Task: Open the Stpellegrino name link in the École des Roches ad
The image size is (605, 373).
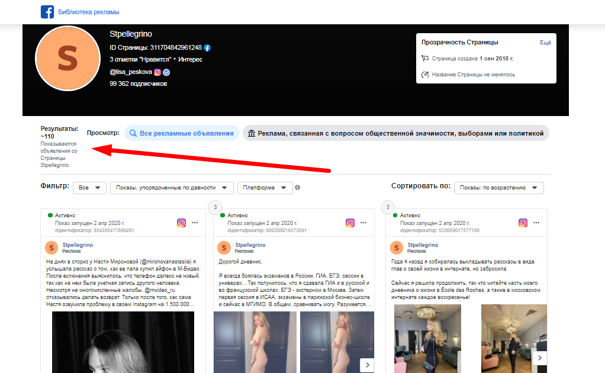Action: (x=423, y=245)
